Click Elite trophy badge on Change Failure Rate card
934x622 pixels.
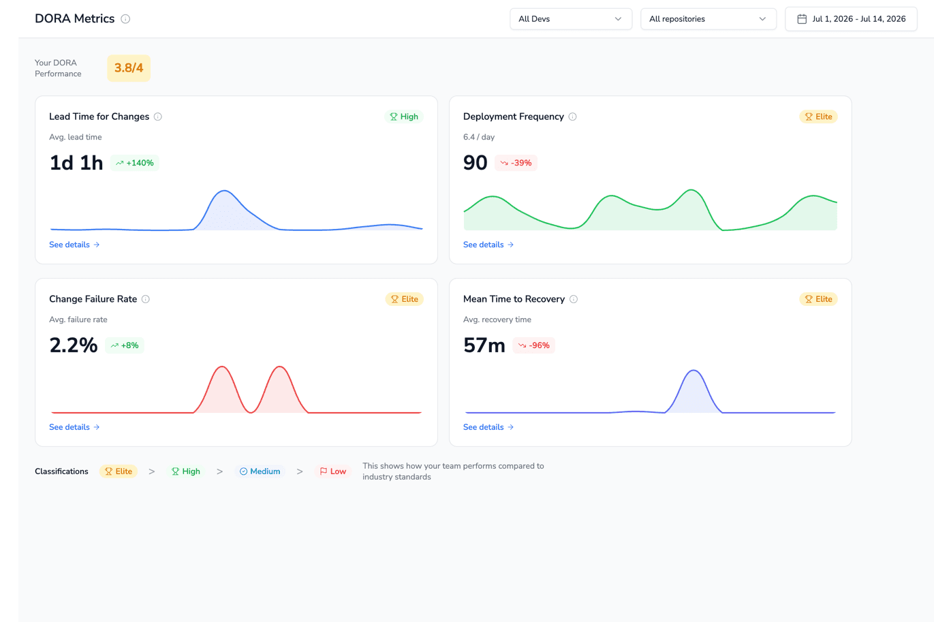(x=405, y=299)
